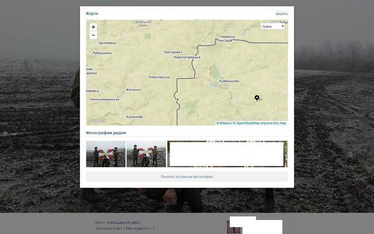This screenshot has width=374, height=234.
Task: Open the third wide nearby photo thumbnail
Action: click(x=227, y=153)
